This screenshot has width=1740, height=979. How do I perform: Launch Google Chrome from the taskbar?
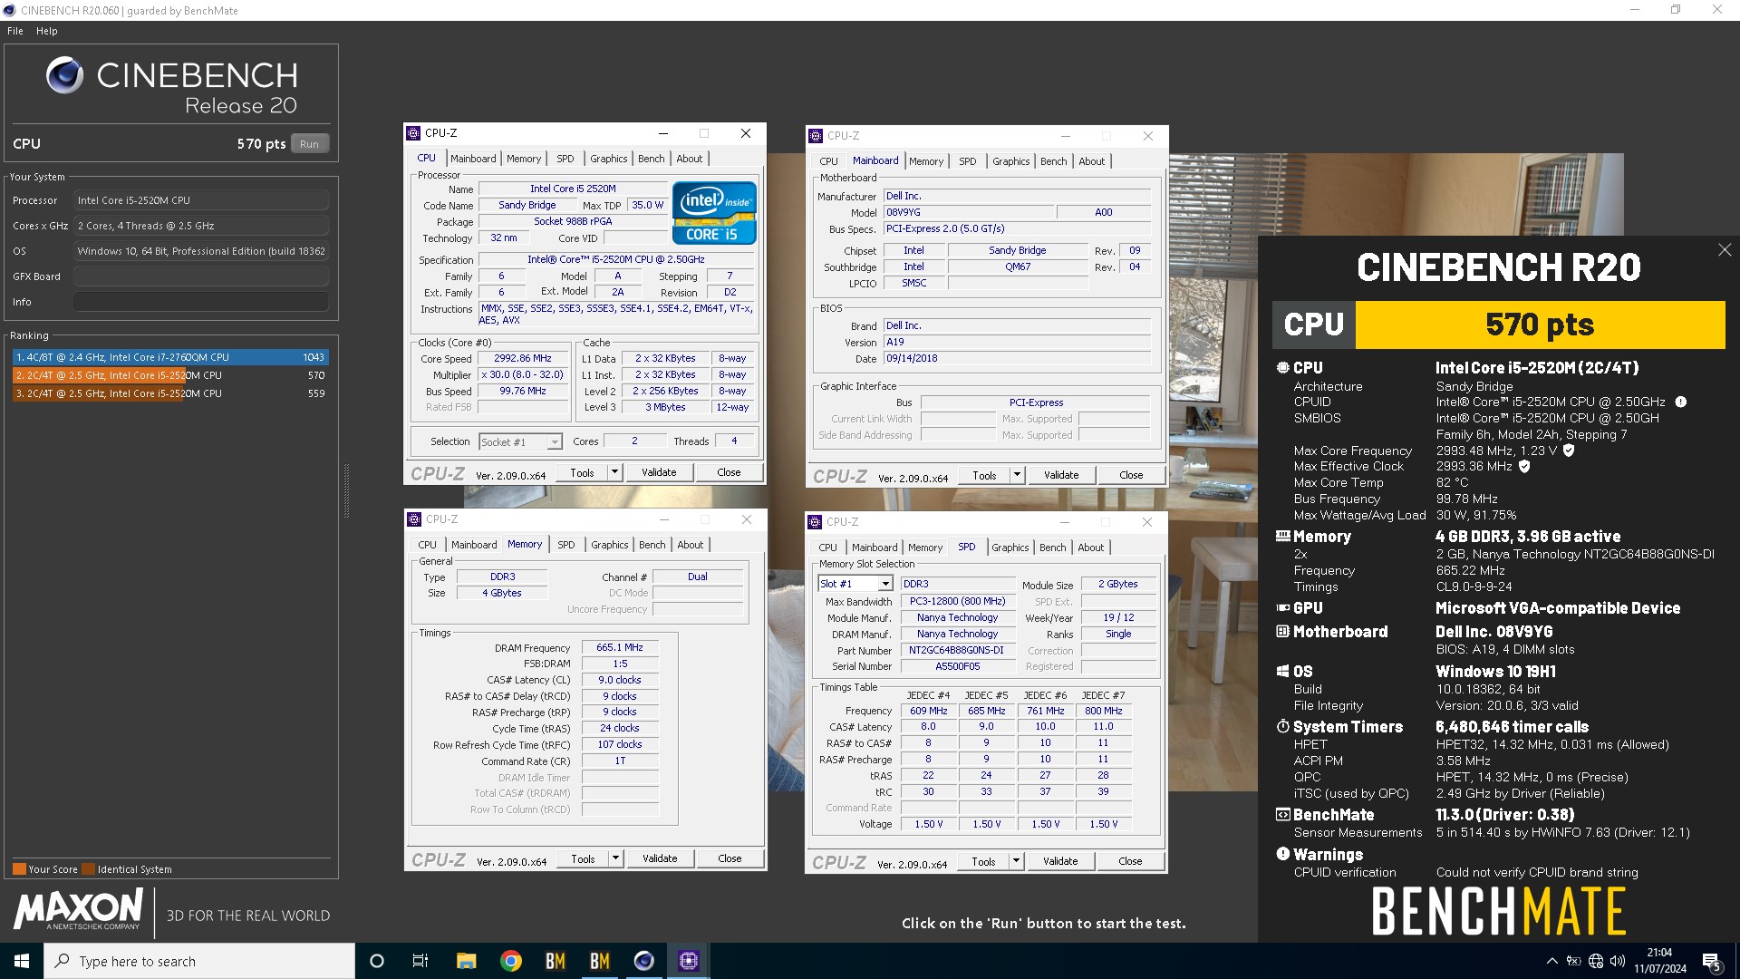(x=511, y=961)
